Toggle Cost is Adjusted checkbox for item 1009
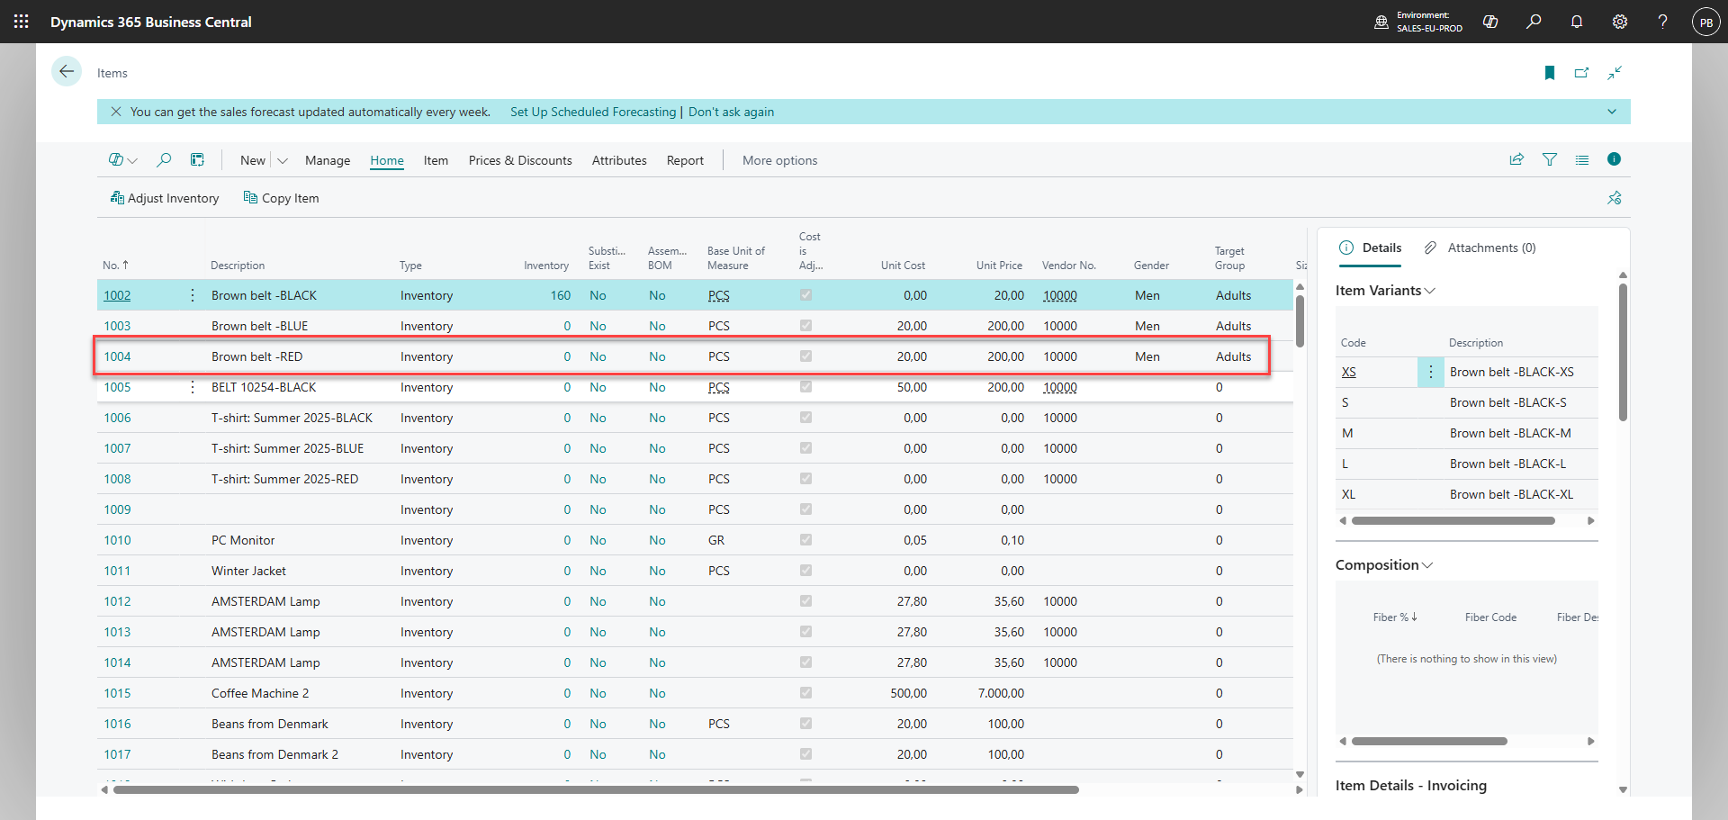Image resolution: width=1728 pixels, height=820 pixels. tap(805, 509)
